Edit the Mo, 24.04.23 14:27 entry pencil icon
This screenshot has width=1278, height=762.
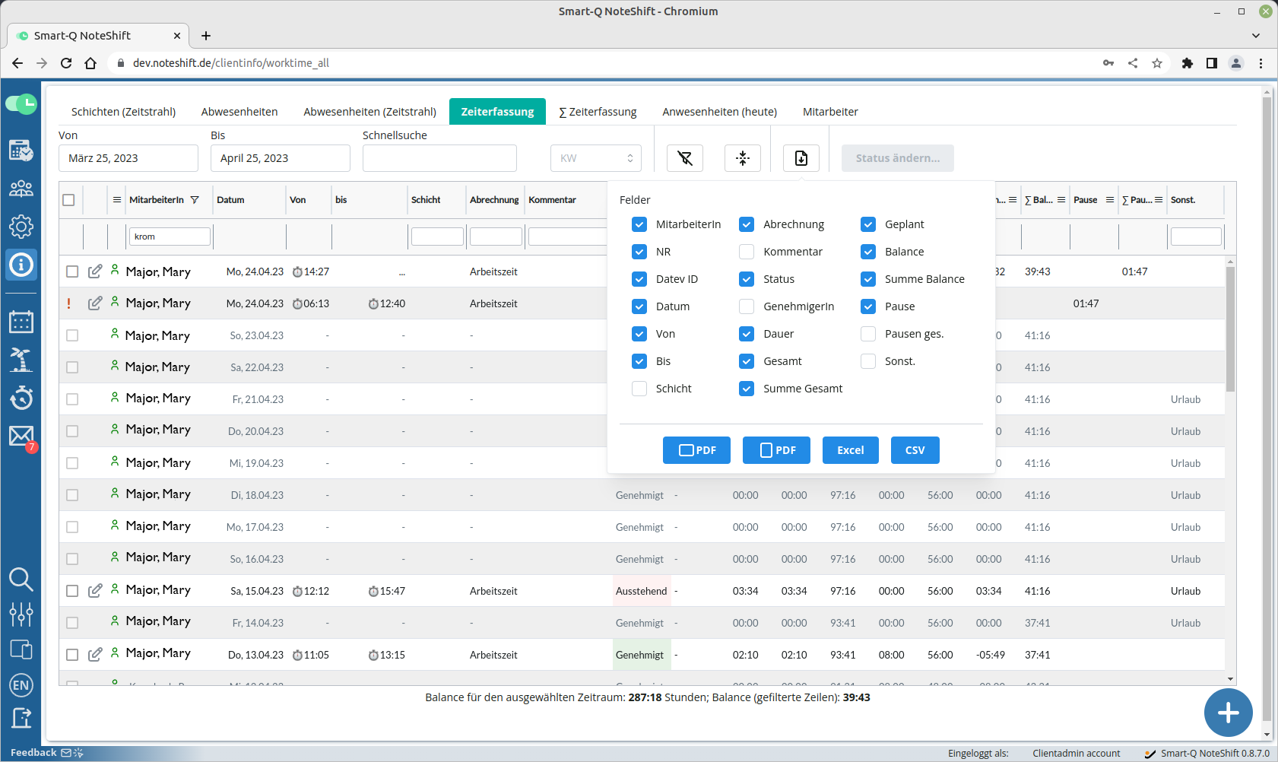point(95,271)
